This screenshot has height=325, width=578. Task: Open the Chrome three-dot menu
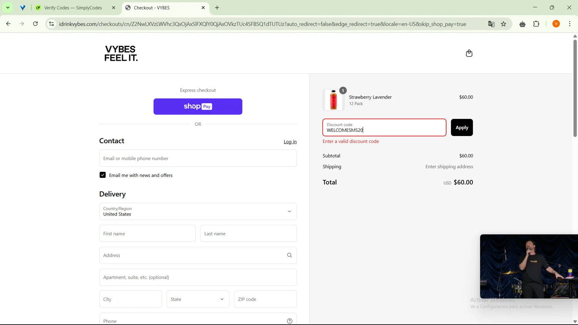[570, 24]
